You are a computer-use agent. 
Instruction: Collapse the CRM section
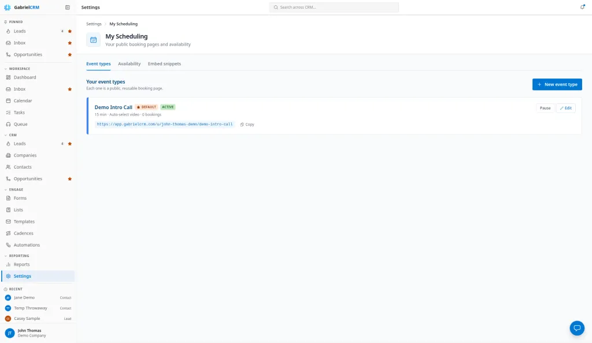coord(10,135)
